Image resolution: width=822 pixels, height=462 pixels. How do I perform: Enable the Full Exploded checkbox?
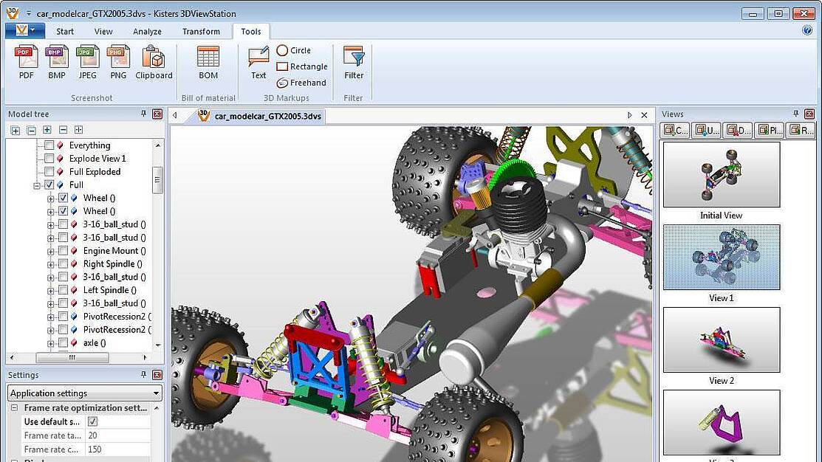(x=49, y=171)
